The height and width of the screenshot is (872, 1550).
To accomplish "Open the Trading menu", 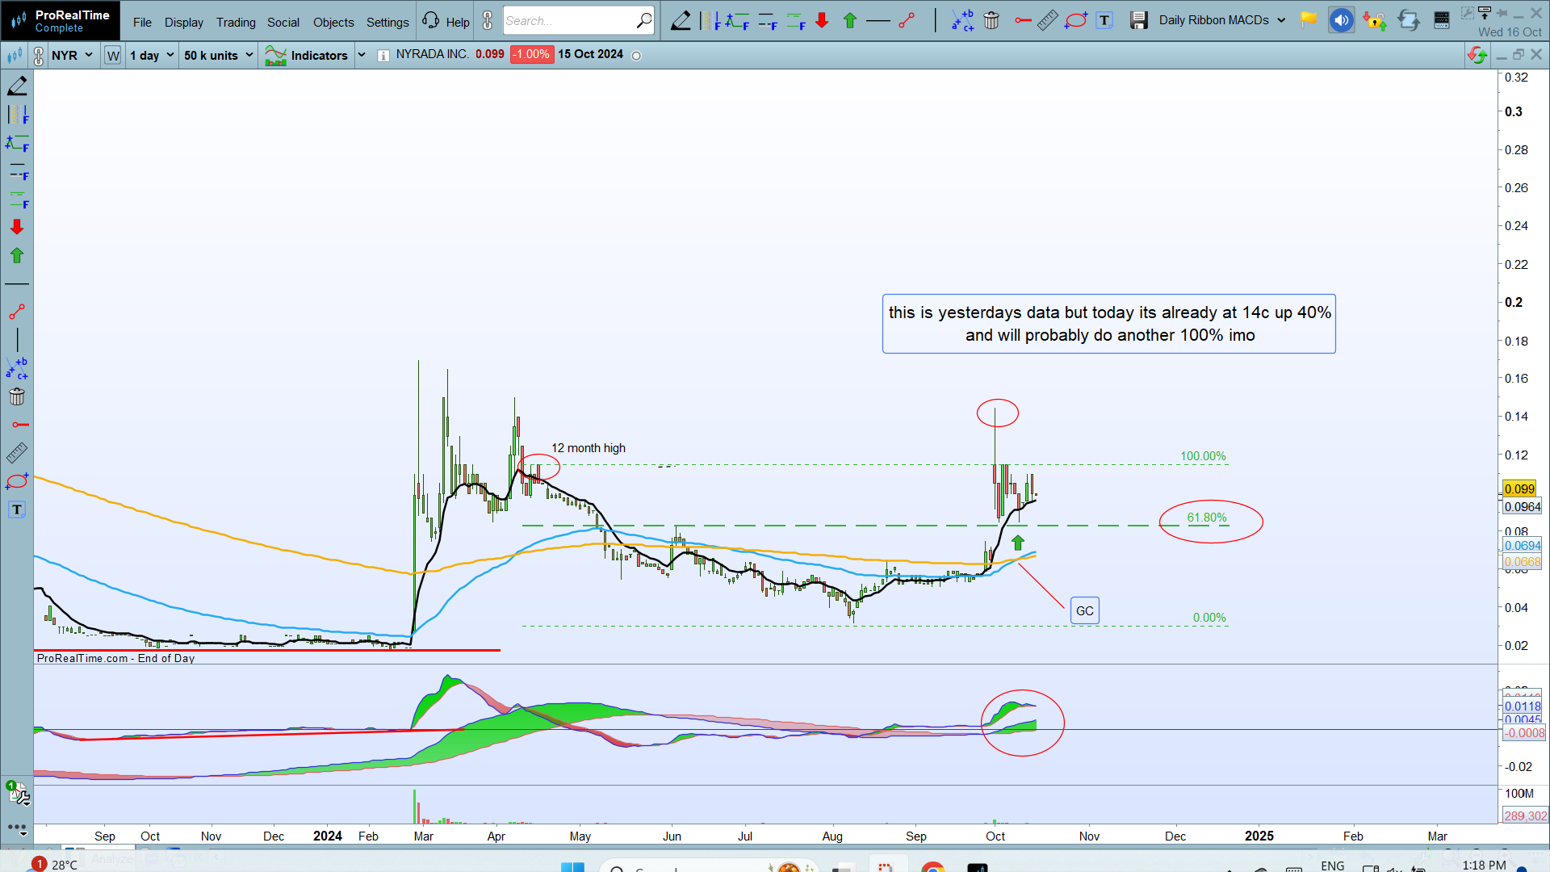I will [236, 22].
